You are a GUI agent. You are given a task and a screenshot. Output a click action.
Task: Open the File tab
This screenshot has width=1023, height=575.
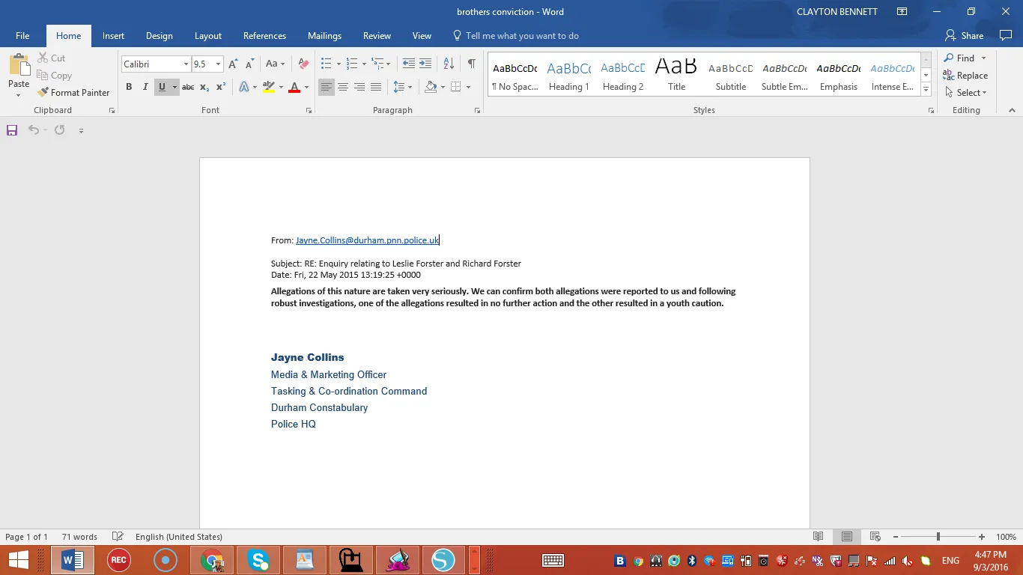22,35
